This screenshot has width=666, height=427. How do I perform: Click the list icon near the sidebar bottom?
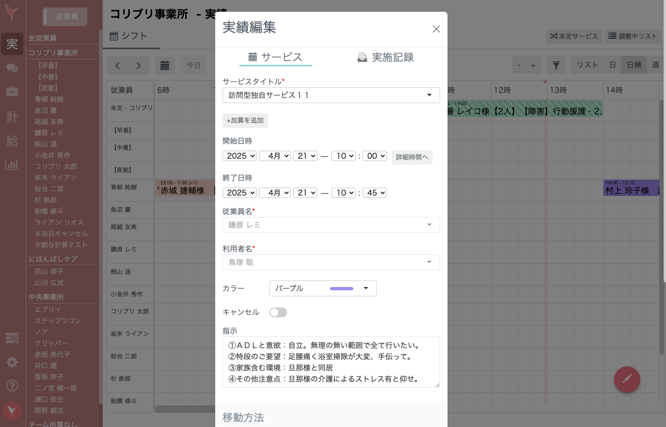click(x=12, y=337)
